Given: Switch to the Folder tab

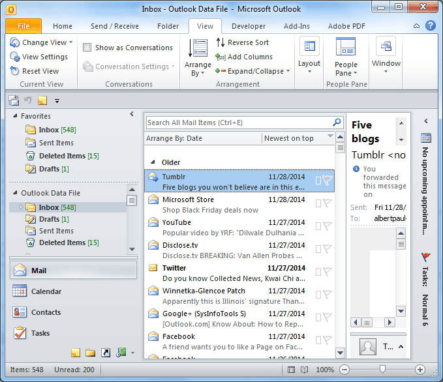Looking at the screenshot, I should pyautogui.click(x=168, y=26).
